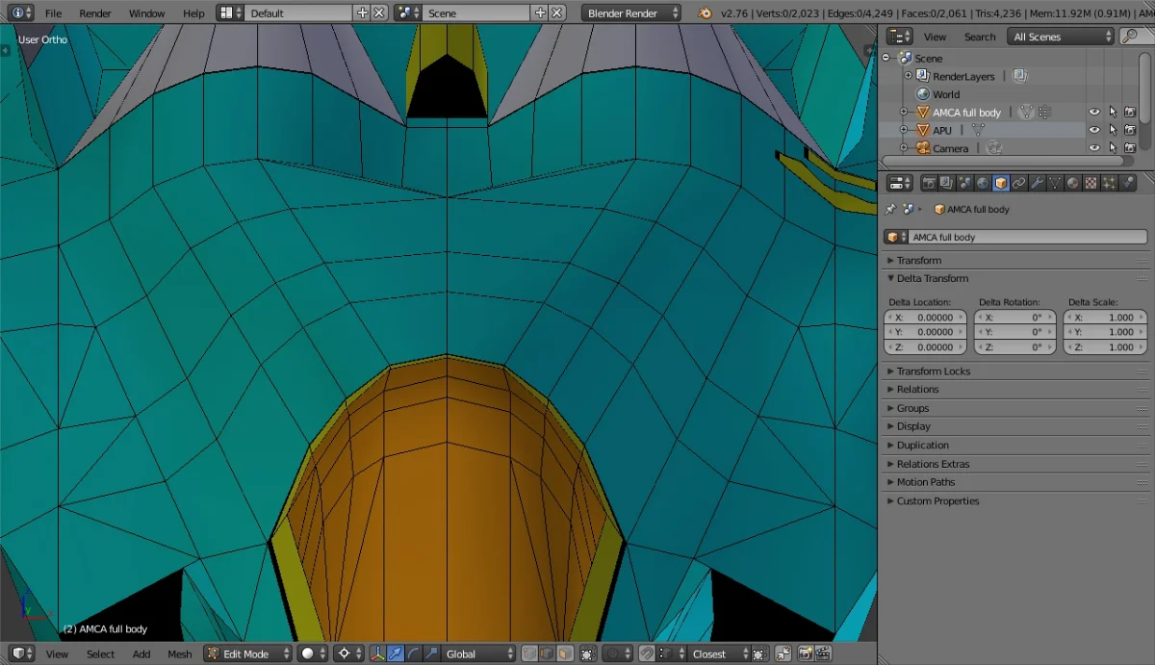
Task: Click the outliner search magnifier icon
Action: [1131, 37]
